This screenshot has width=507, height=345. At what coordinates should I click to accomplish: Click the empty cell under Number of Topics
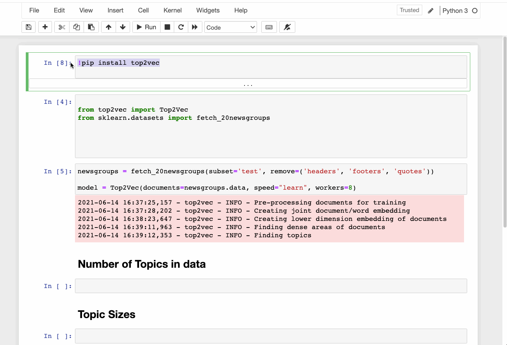[x=271, y=286]
